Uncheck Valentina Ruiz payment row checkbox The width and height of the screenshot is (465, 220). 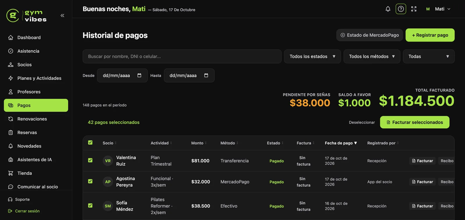point(90,160)
